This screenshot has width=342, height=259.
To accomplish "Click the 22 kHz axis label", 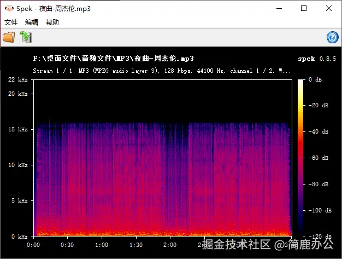I will point(18,79).
